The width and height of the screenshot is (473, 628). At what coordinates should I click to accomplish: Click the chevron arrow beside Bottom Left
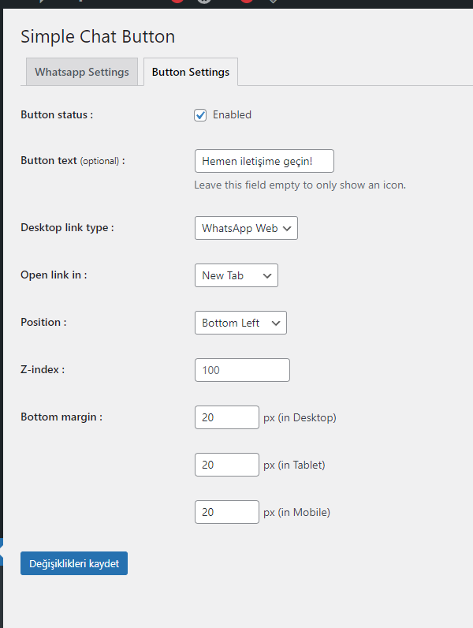pyautogui.click(x=276, y=323)
